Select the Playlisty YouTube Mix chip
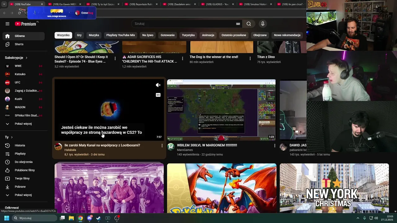 (121, 35)
